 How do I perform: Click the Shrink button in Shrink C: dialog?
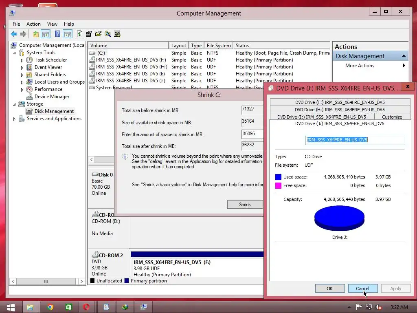click(245, 205)
